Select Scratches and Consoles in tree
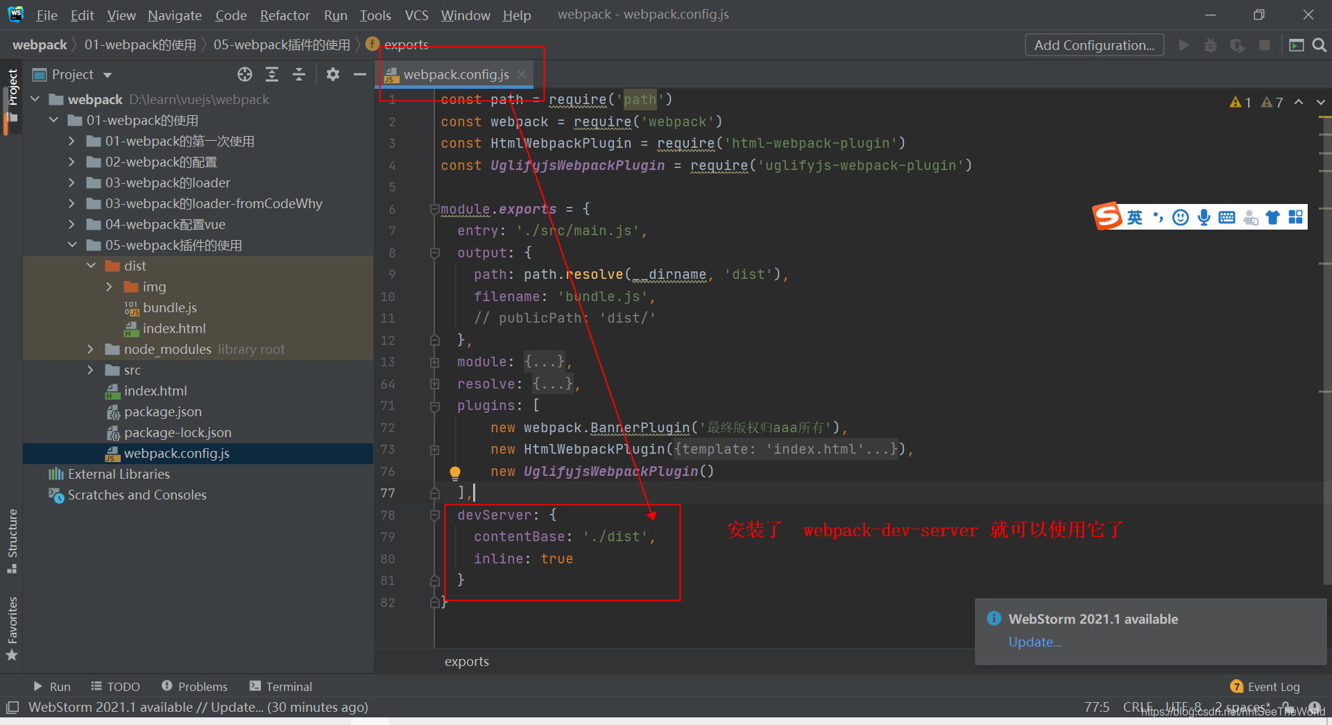1332x725 pixels. click(x=137, y=495)
